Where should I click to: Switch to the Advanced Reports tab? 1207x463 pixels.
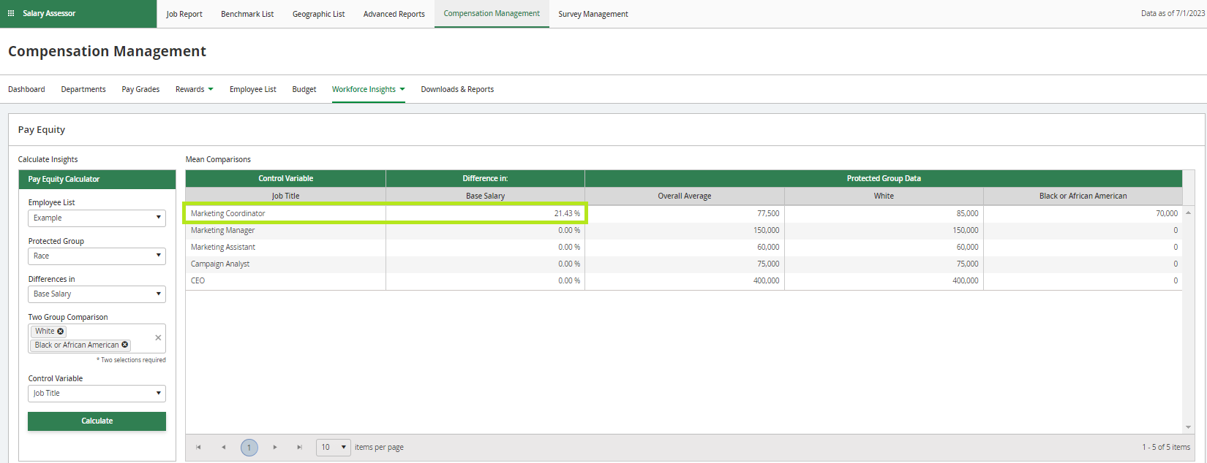click(394, 14)
